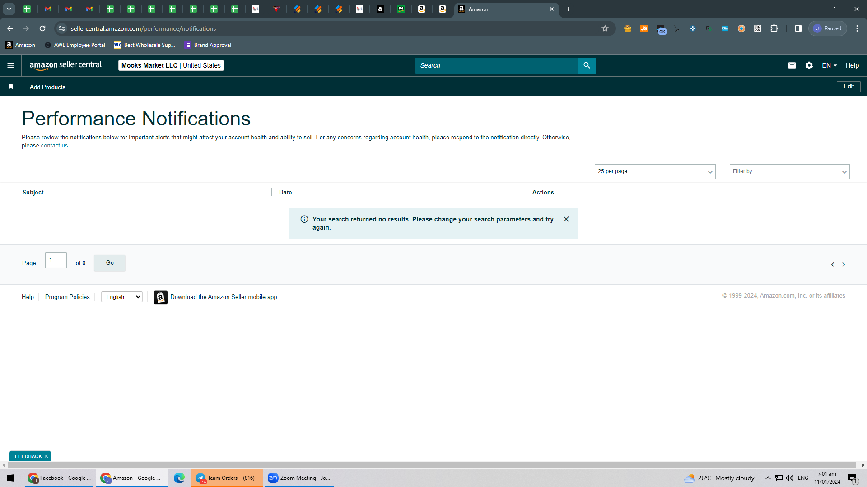Image resolution: width=867 pixels, height=487 pixels.
Task: Show hidden system tray icons
Action: 768,478
